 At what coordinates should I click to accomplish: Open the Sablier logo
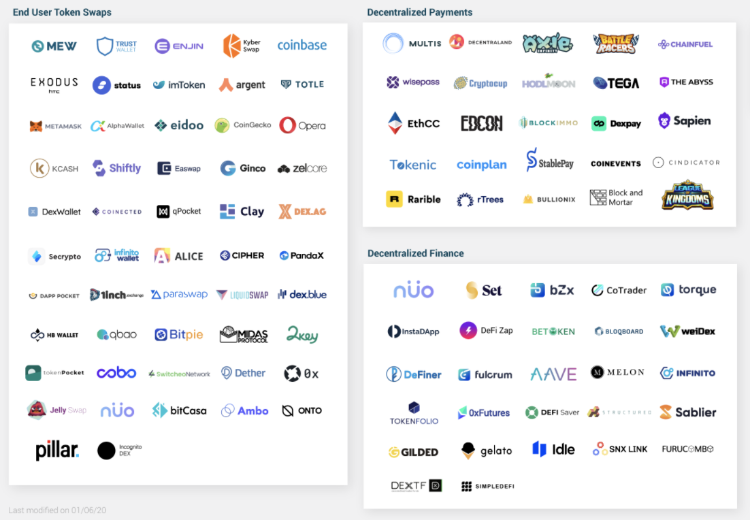click(688, 412)
